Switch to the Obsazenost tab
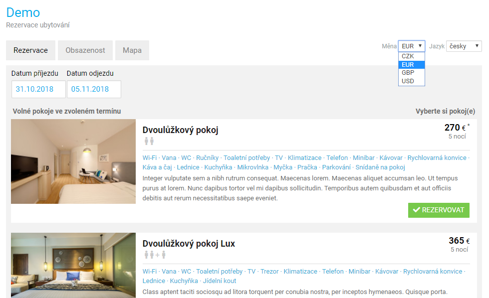489x298 pixels. (x=85, y=50)
